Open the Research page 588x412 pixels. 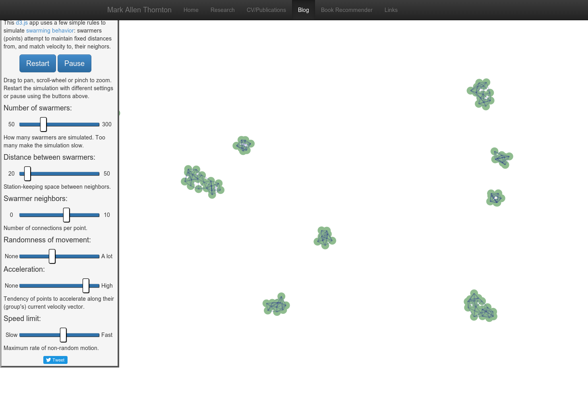(222, 10)
